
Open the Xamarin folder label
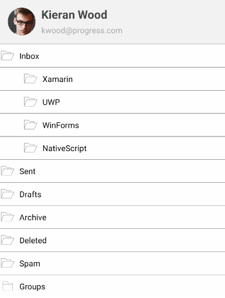click(x=57, y=79)
